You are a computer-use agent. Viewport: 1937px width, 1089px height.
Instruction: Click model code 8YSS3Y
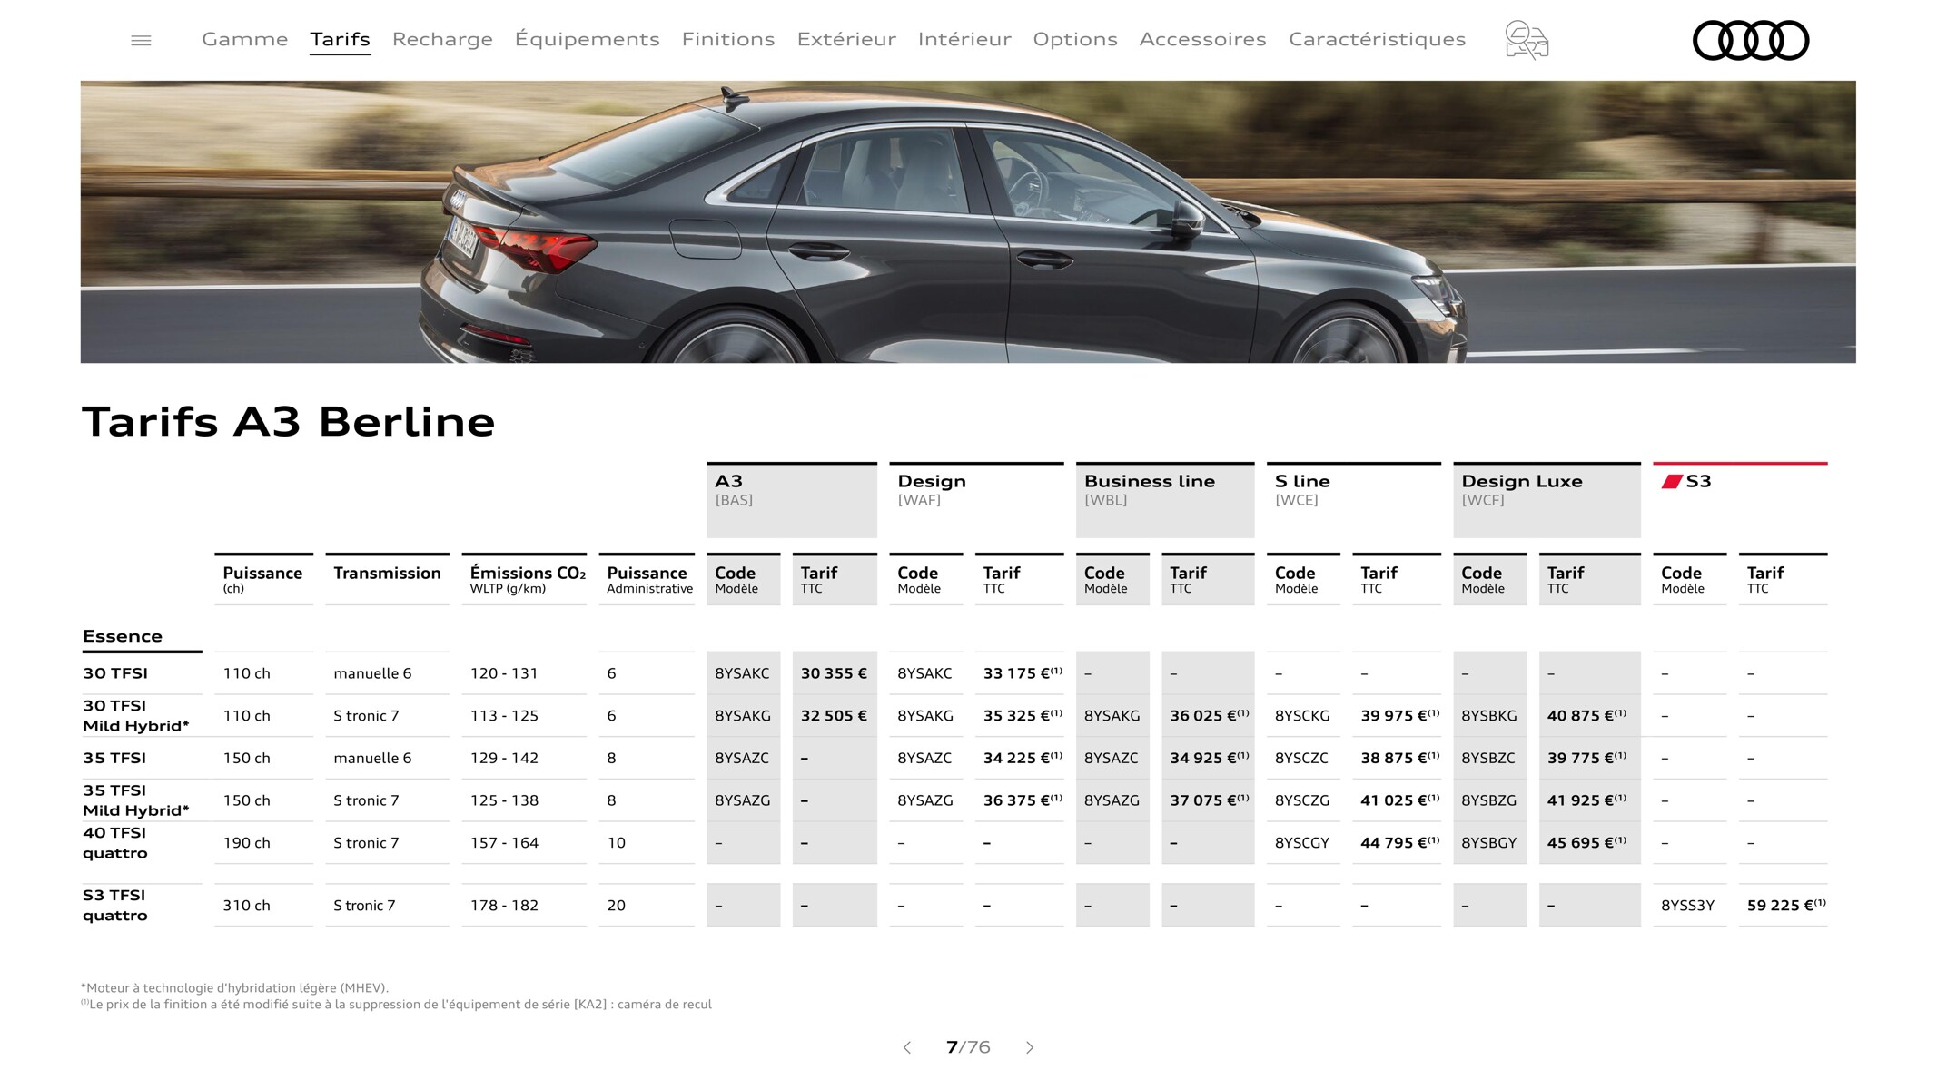(x=1687, y=906)
